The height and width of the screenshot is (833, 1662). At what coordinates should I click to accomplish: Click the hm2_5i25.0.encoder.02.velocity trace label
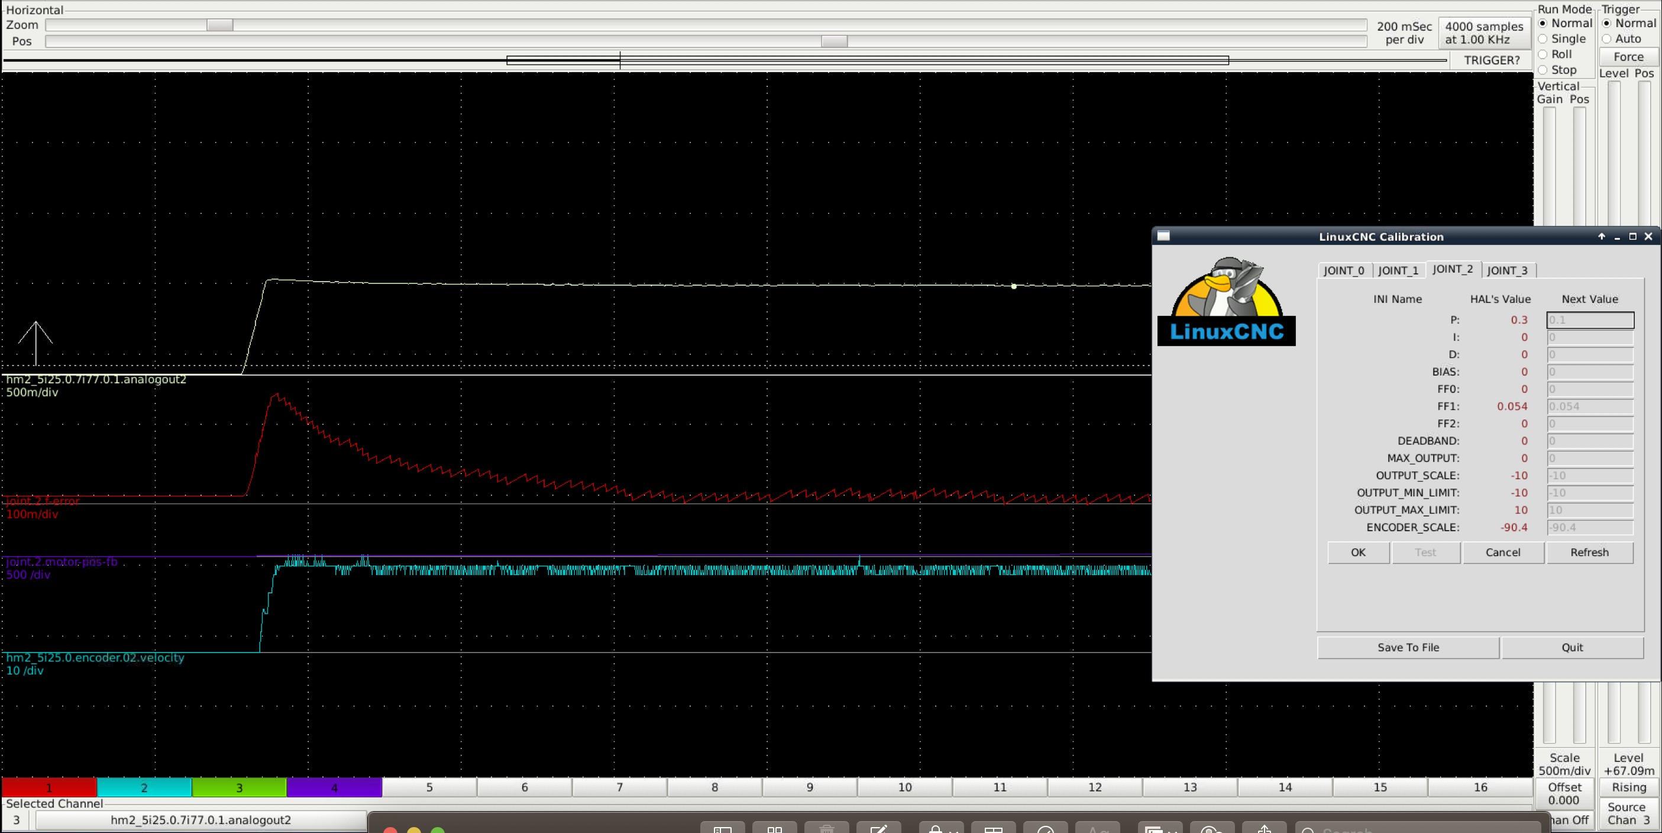click(x=95, y=657)
